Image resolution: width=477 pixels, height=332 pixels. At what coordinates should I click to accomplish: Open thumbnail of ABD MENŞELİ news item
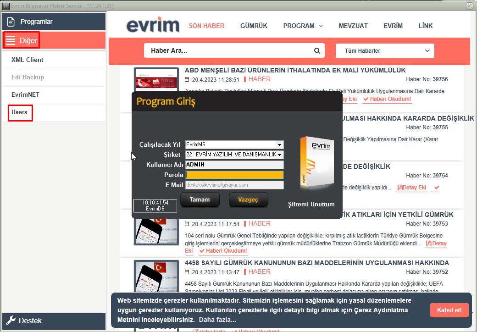pos(156,80)
